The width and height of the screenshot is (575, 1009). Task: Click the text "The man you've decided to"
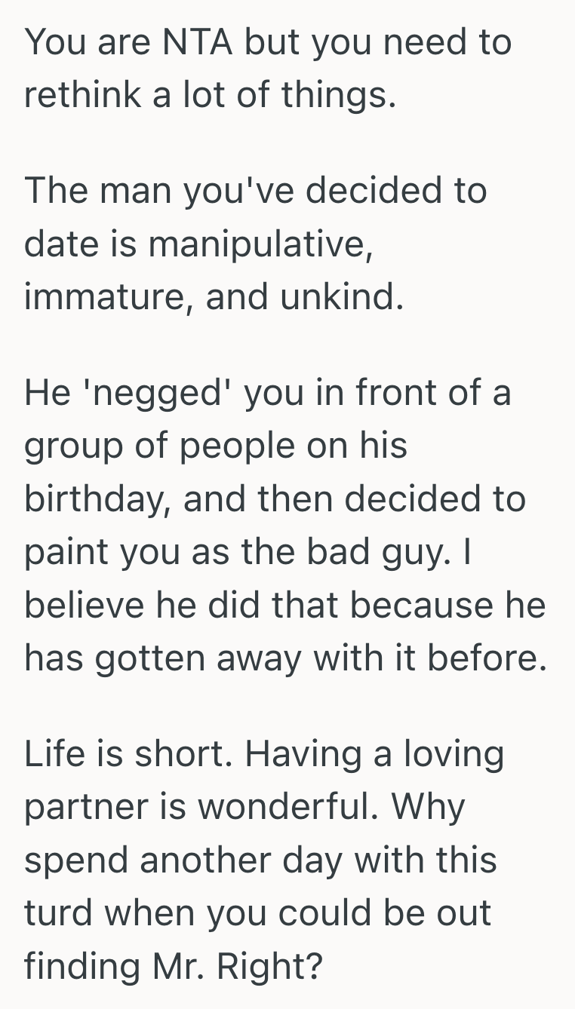pos(256,191)
